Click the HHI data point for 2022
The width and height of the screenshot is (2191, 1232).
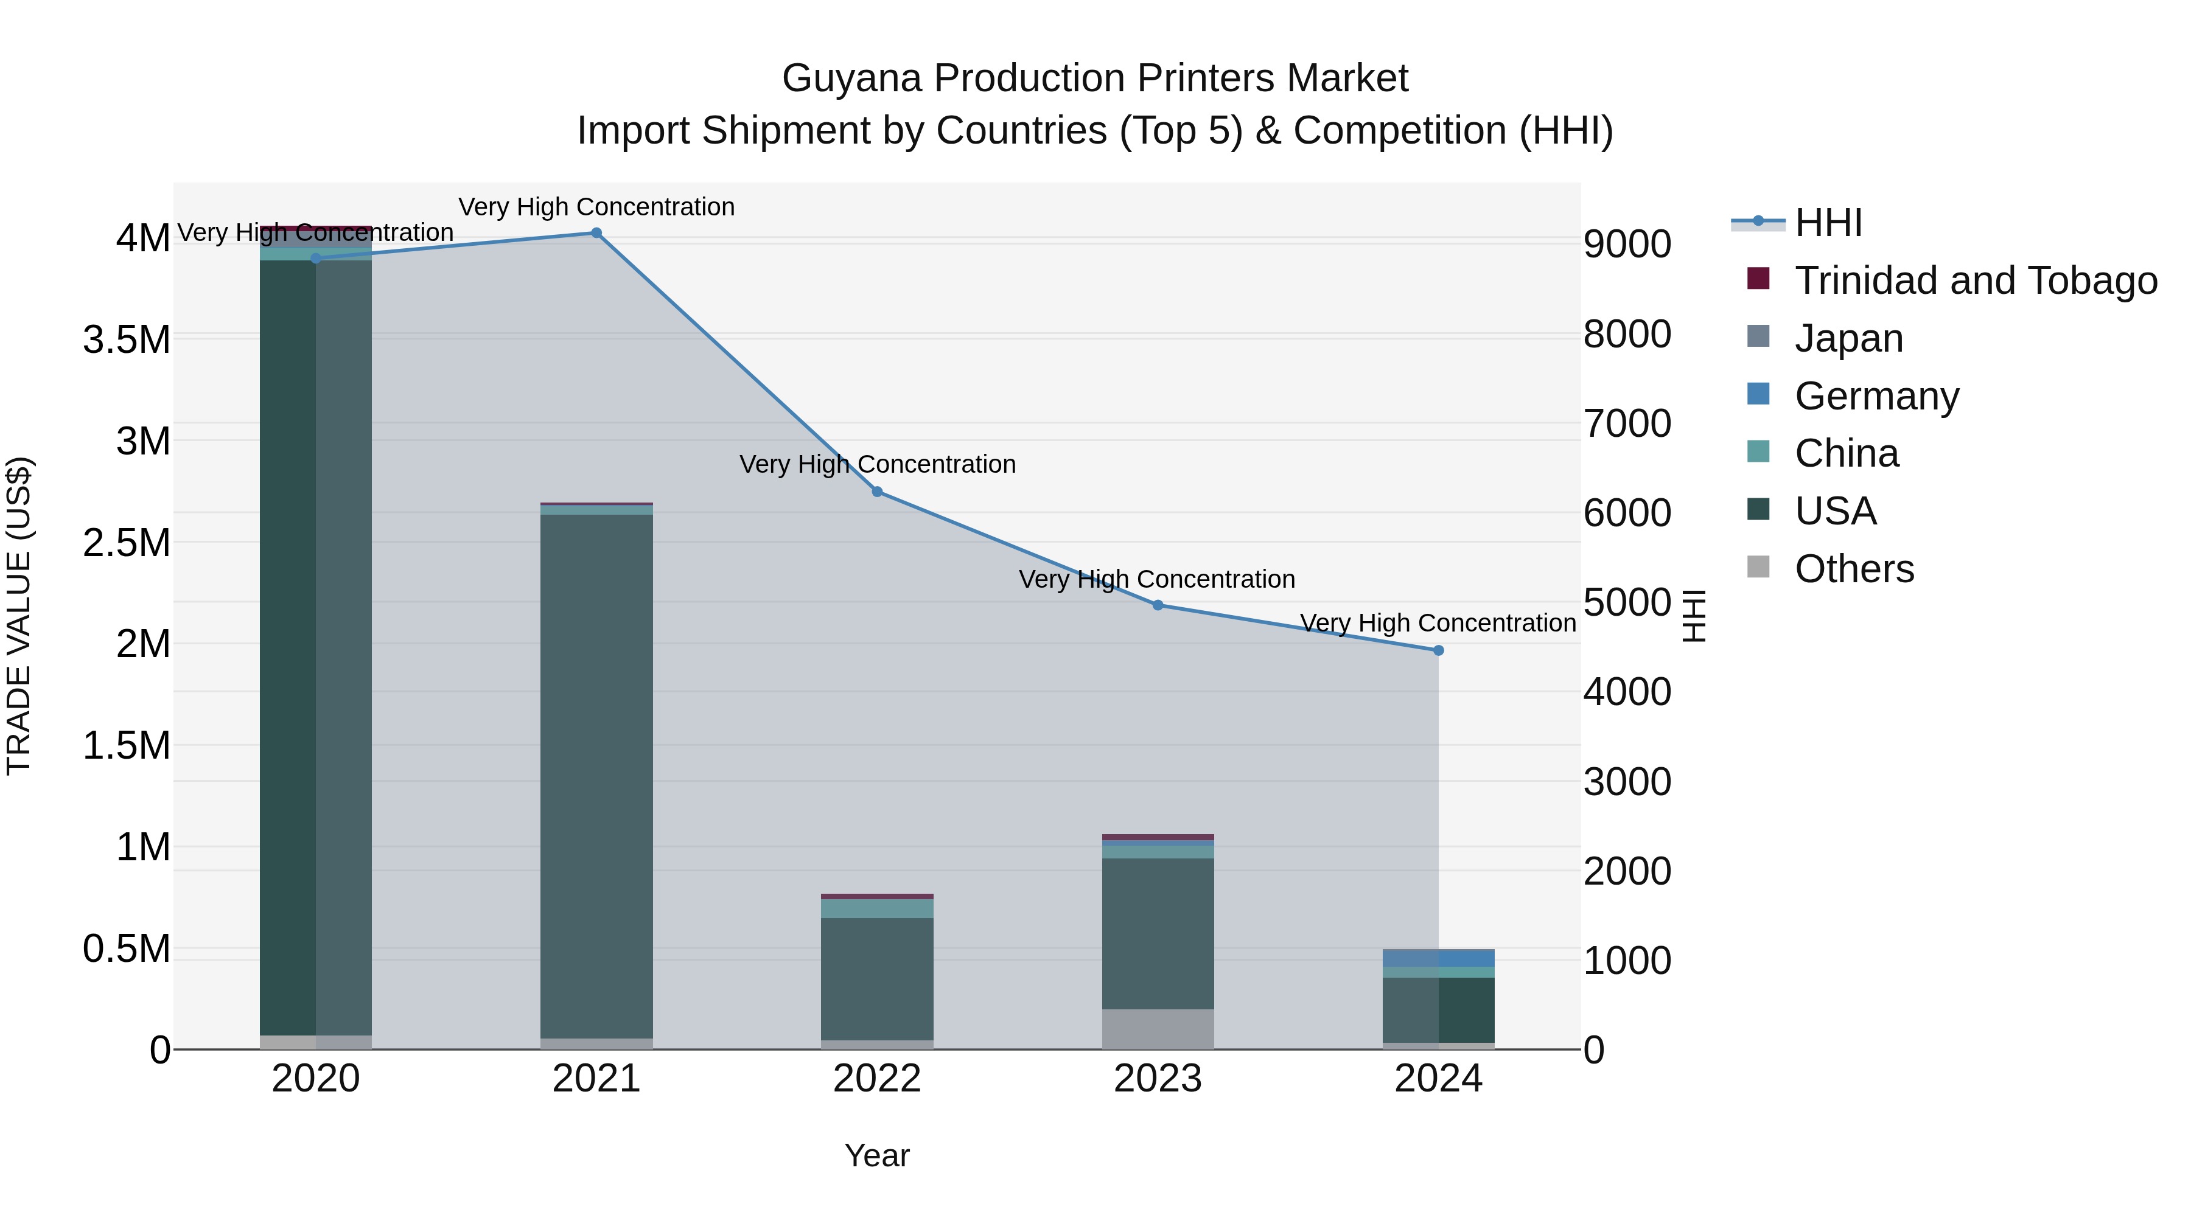877,492
